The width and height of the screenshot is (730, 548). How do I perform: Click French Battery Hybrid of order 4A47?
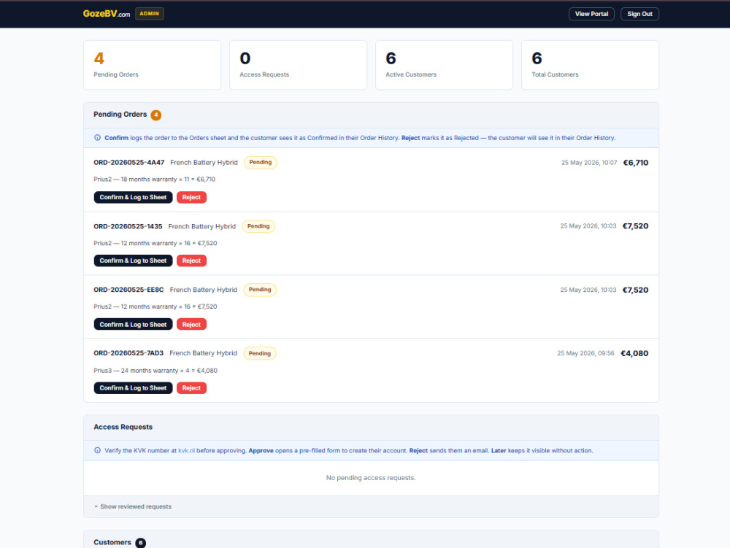click(x=204, y=162)
